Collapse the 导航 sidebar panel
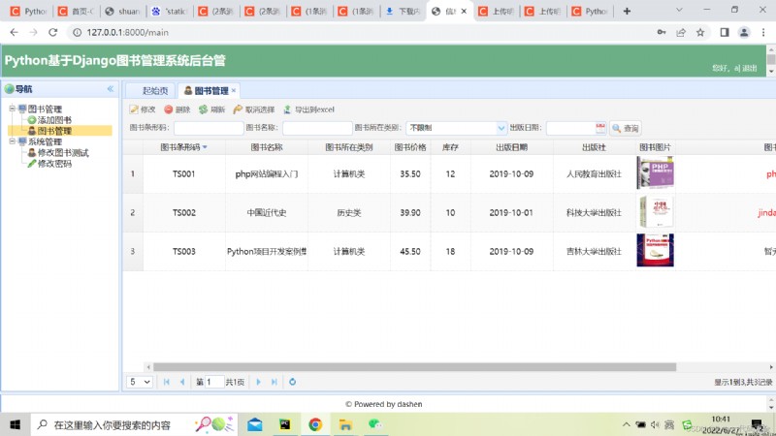Viewport: 776px width, 436px height. [x=110, y=89]
